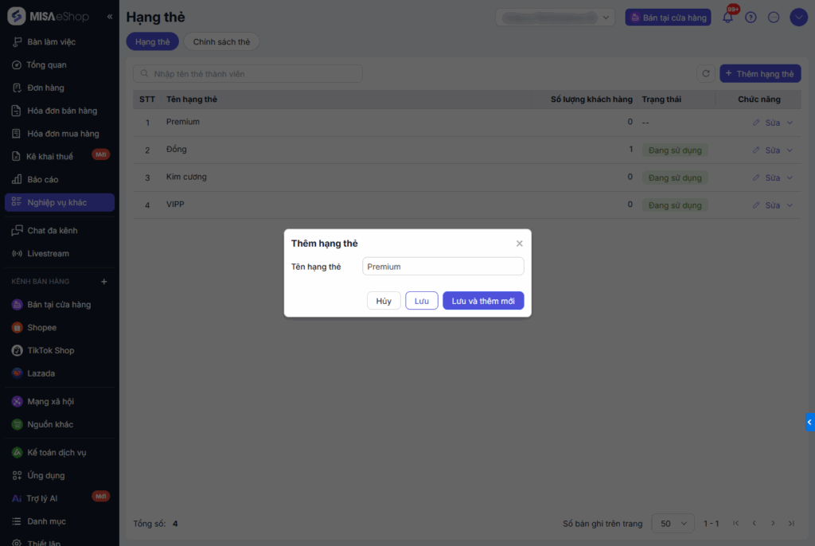Go to previous page arrow
Image resolution: width=815 pixels, height=546 pixels.
(x=755, y=524)
